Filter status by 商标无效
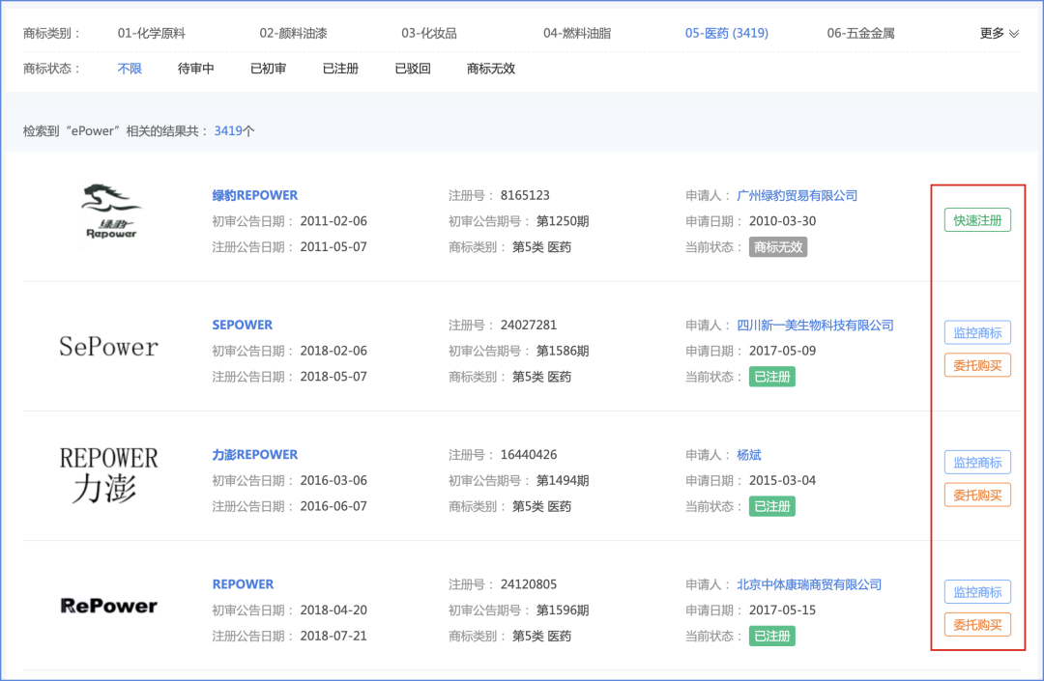 (491, 69)
